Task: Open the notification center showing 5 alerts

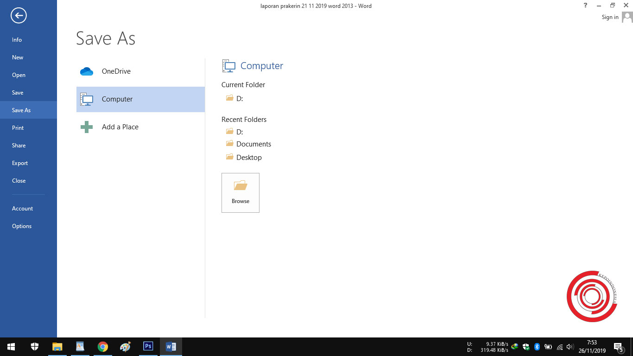Action: (618, 346)
